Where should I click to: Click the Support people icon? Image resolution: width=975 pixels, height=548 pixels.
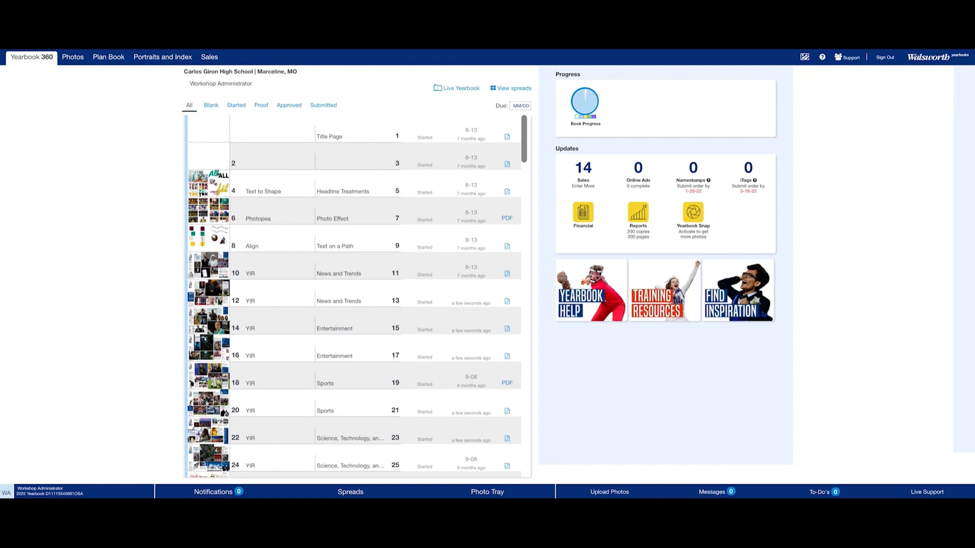point(838,57)
